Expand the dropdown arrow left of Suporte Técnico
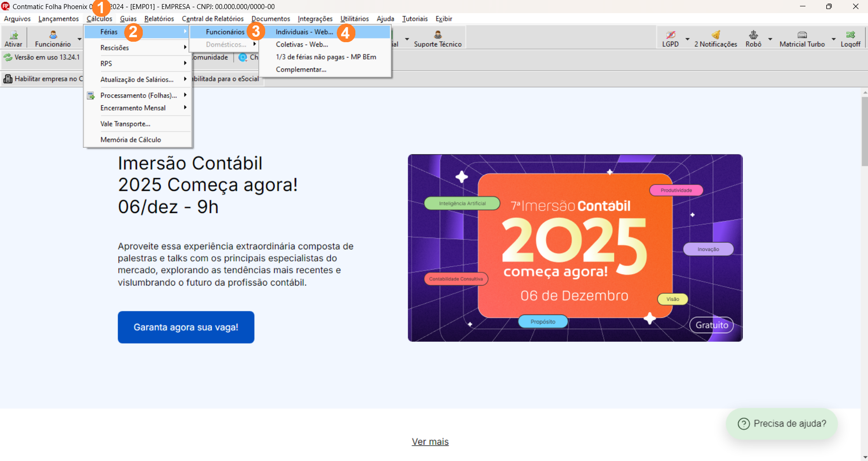This screenshot has height=461, width=868. (x=407, y=39)
